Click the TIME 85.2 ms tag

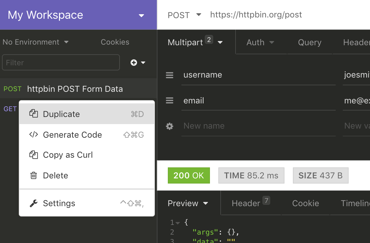pos(251,175)
